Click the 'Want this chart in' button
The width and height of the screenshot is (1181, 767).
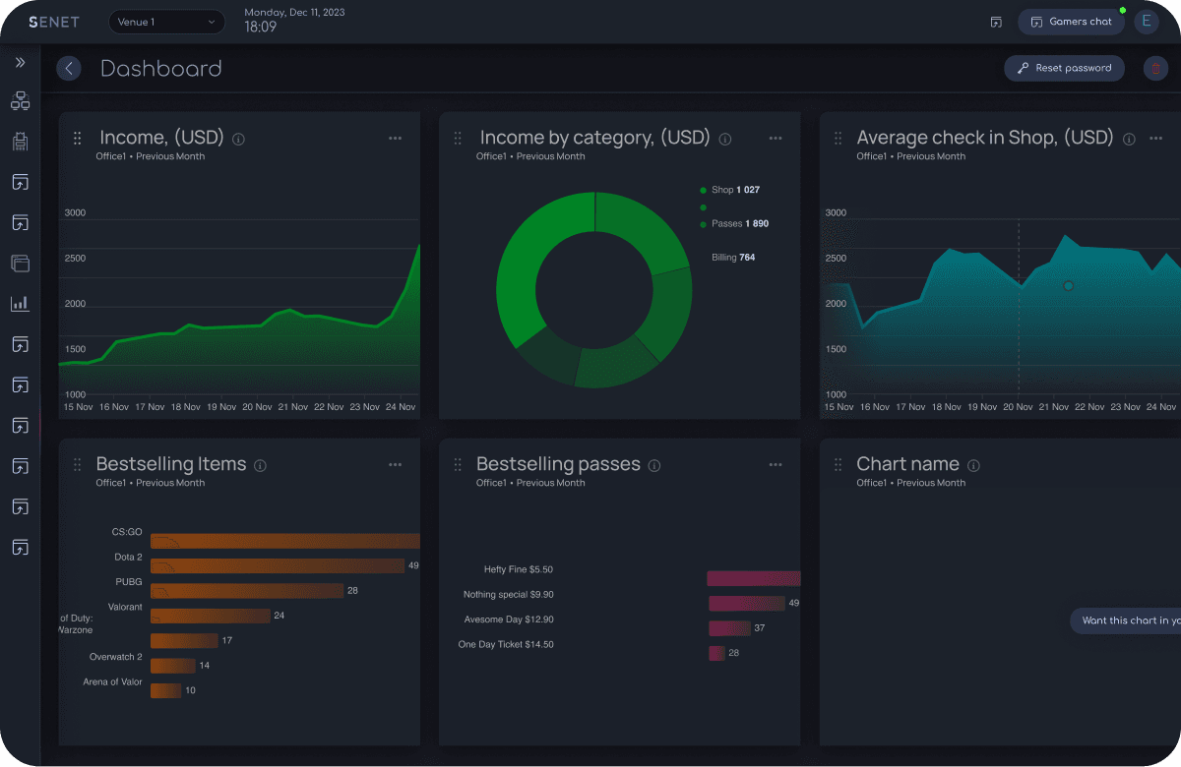pyautogui.click(x=1126, y=620)
